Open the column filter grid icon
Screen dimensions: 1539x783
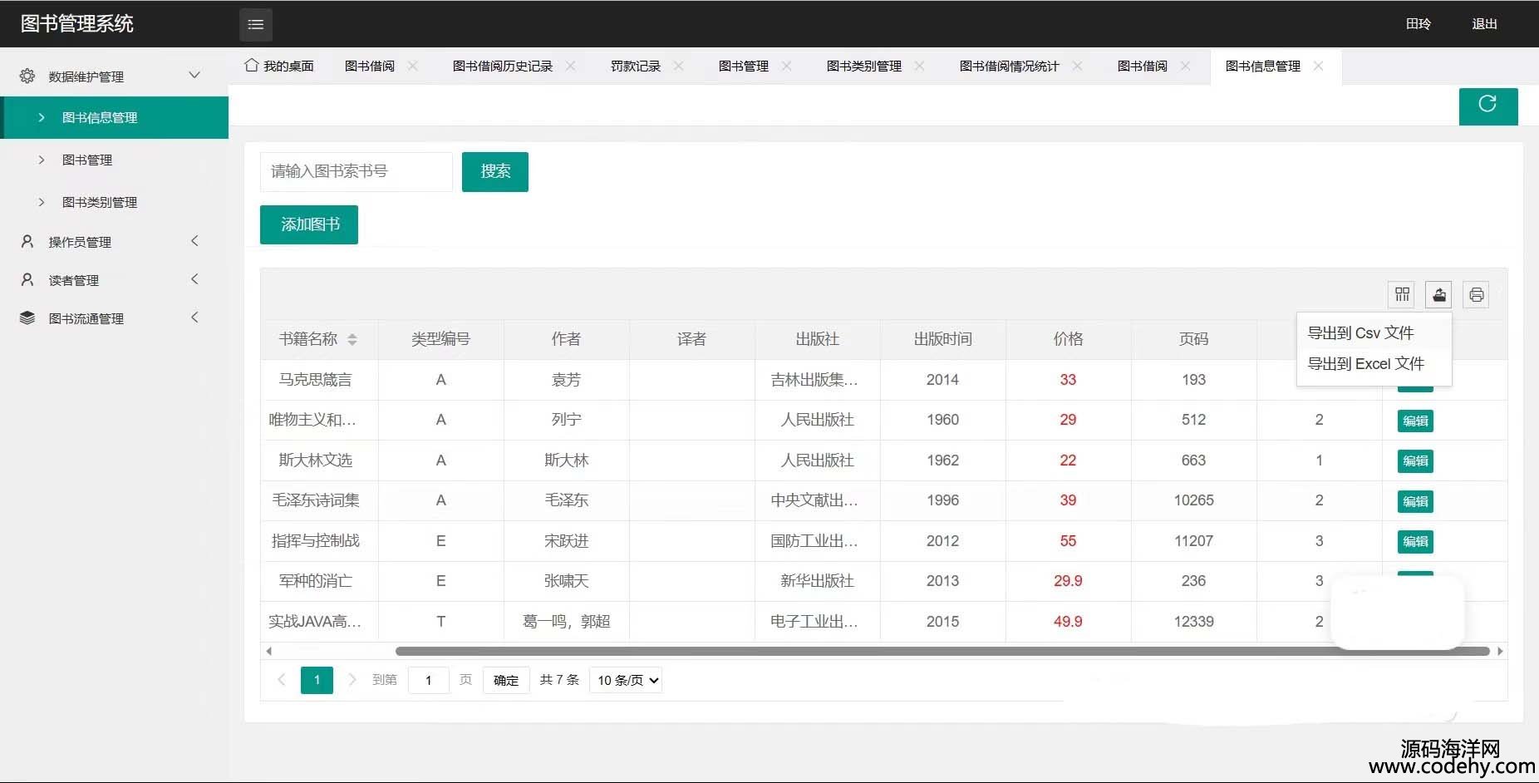coord(1402,294)
